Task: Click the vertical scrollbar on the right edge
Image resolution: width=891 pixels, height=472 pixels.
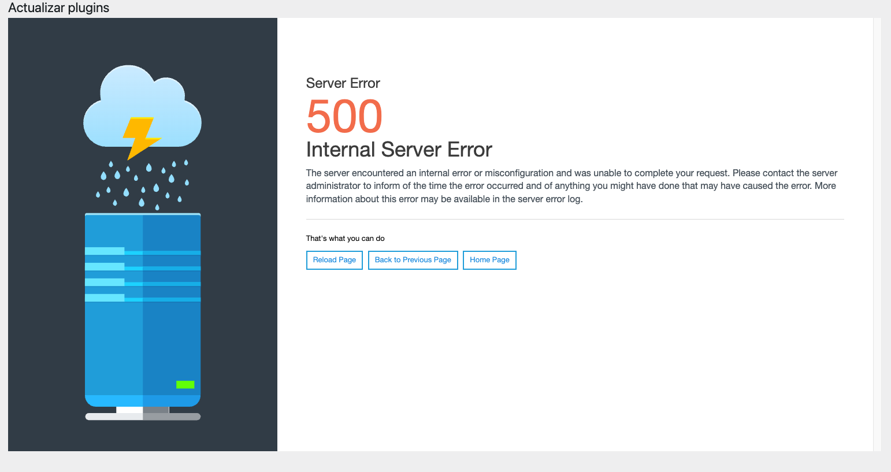Action: click(x=877, y=235)
